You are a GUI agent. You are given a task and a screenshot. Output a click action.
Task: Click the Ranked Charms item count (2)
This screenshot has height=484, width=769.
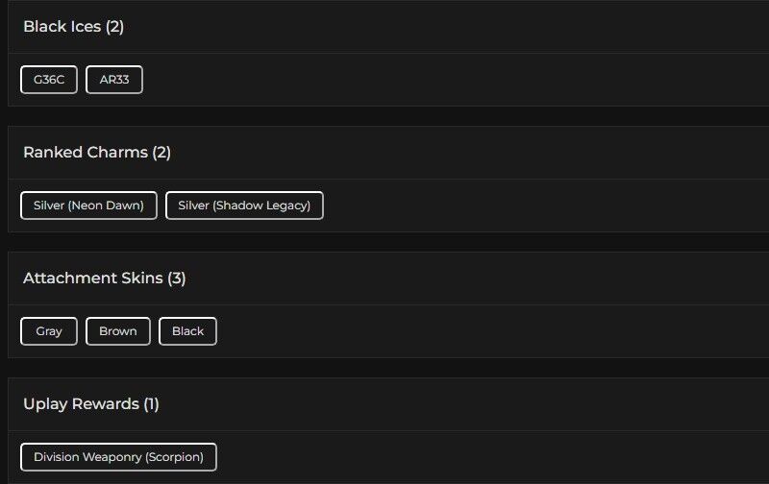click(161, 153)
